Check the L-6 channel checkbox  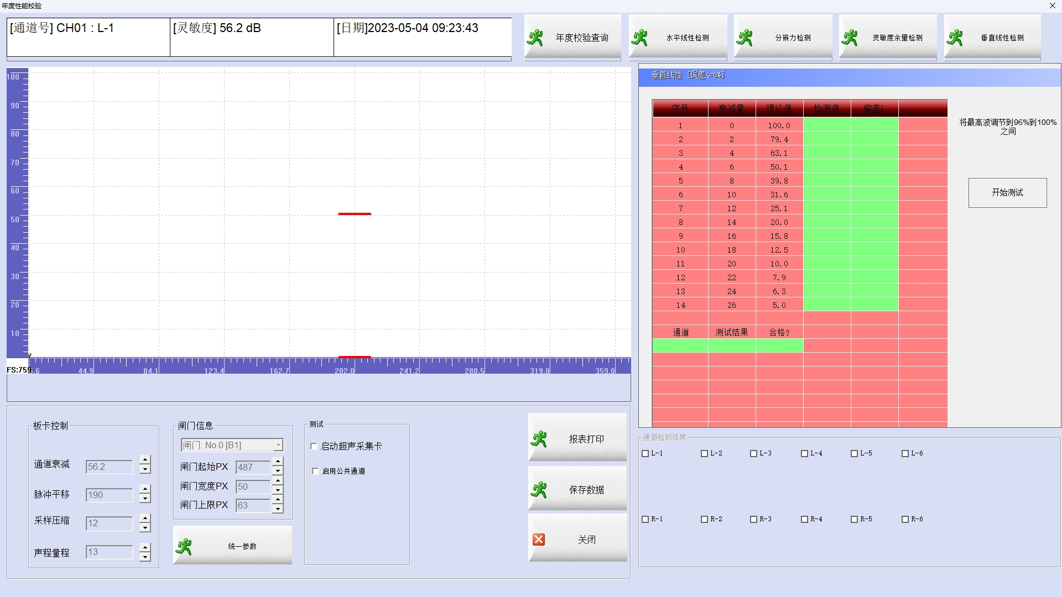point(905,453)
